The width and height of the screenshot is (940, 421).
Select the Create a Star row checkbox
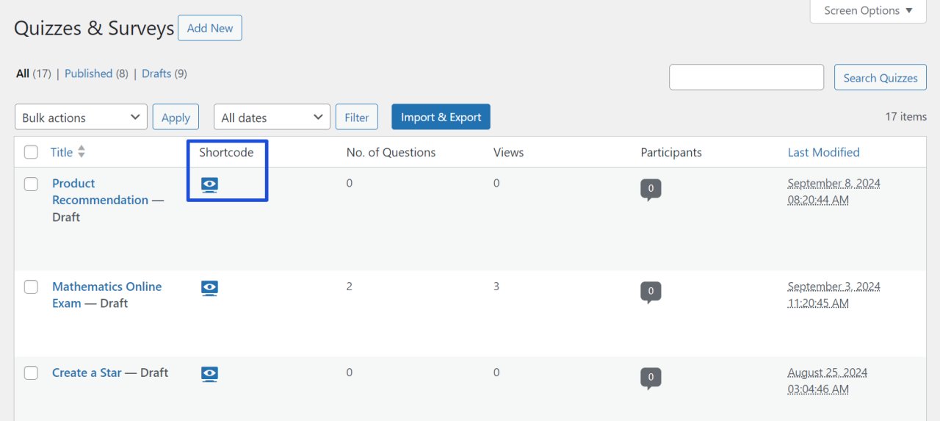point(31,373)
